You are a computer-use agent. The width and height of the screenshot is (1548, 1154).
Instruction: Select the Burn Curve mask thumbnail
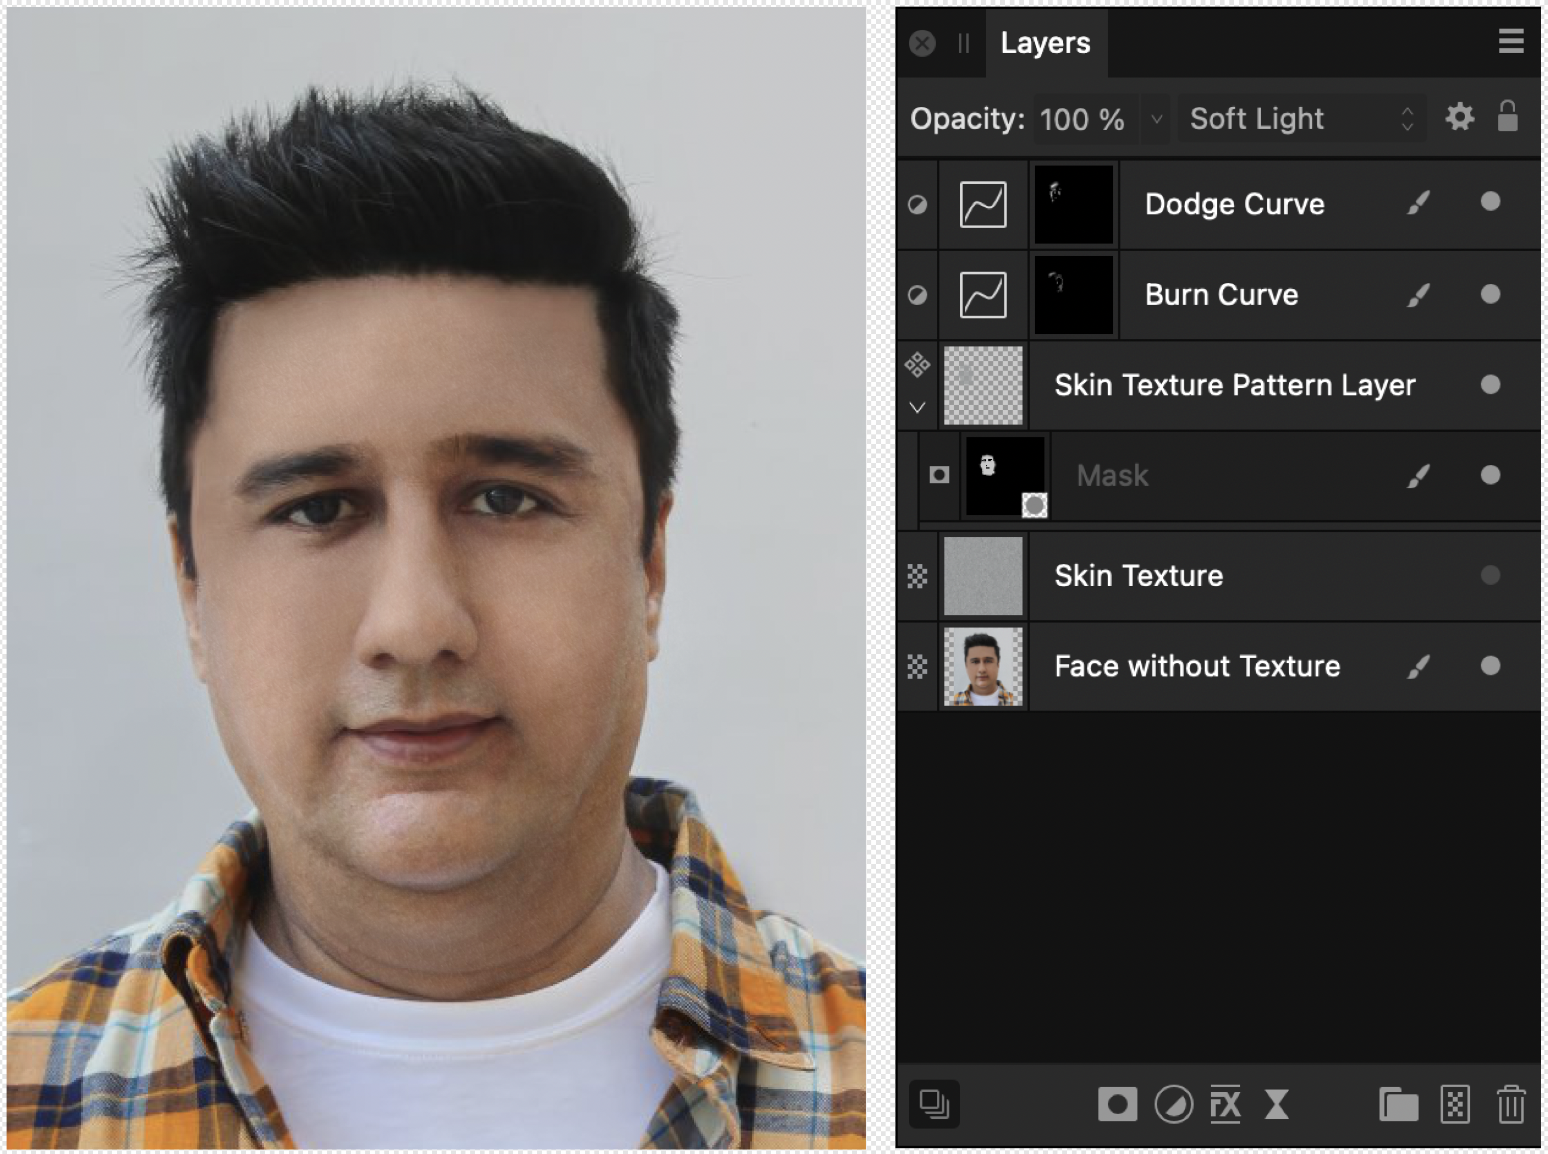coord(1073,295)
